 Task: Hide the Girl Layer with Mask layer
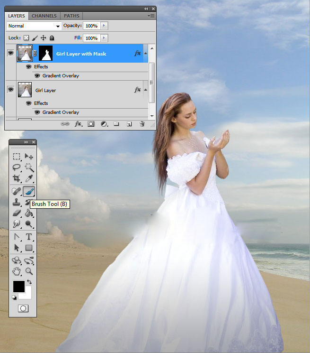(10, 53)
